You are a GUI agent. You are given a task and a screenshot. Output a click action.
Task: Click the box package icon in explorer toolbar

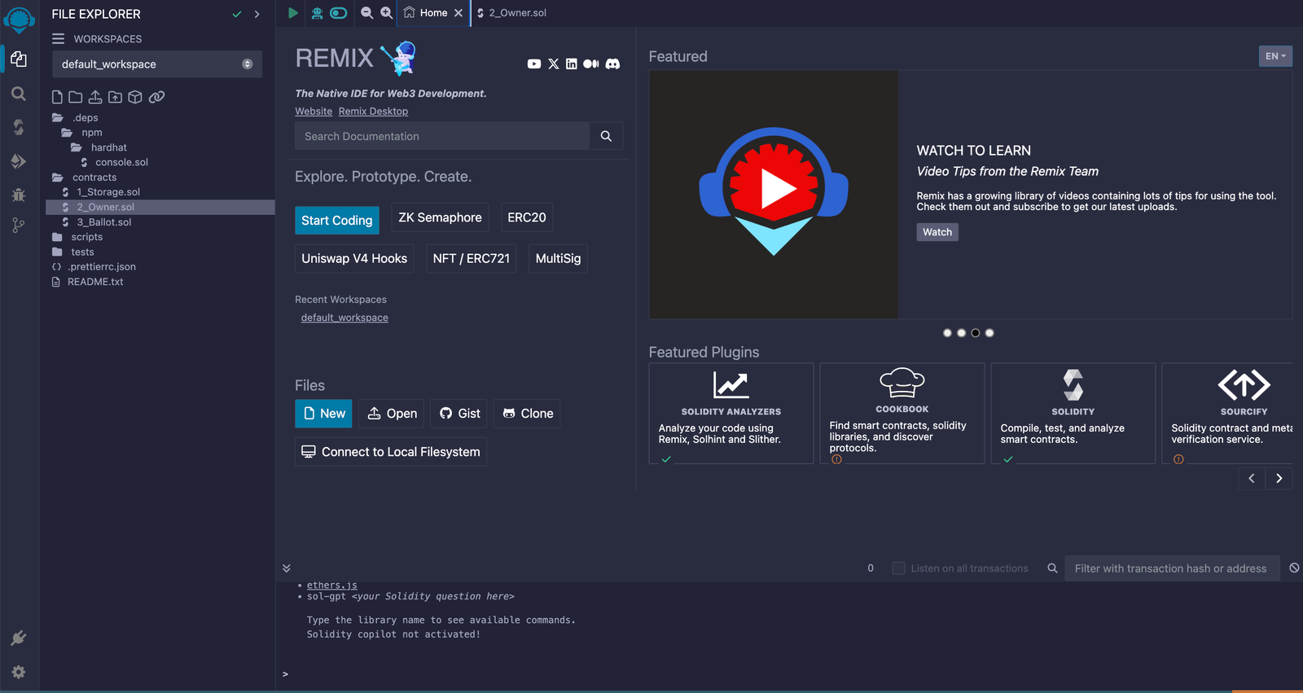coord(135,97)
